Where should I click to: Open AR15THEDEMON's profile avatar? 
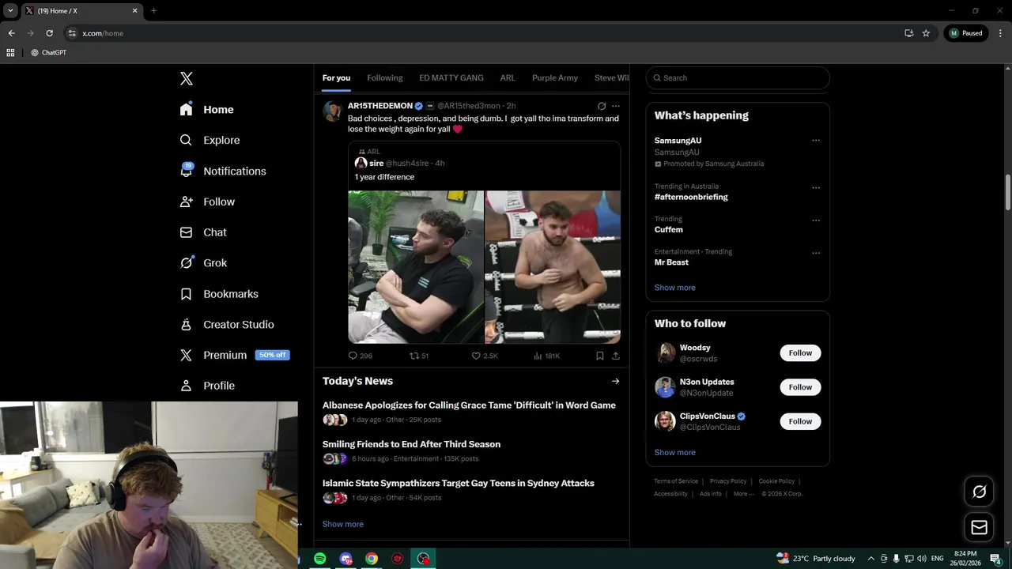[332, 111]
